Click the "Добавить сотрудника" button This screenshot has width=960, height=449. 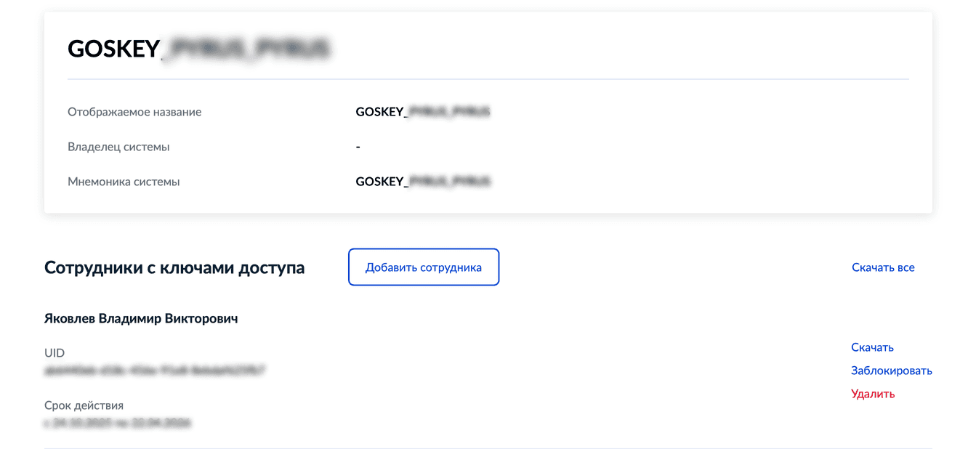click(x=423, y=267)
